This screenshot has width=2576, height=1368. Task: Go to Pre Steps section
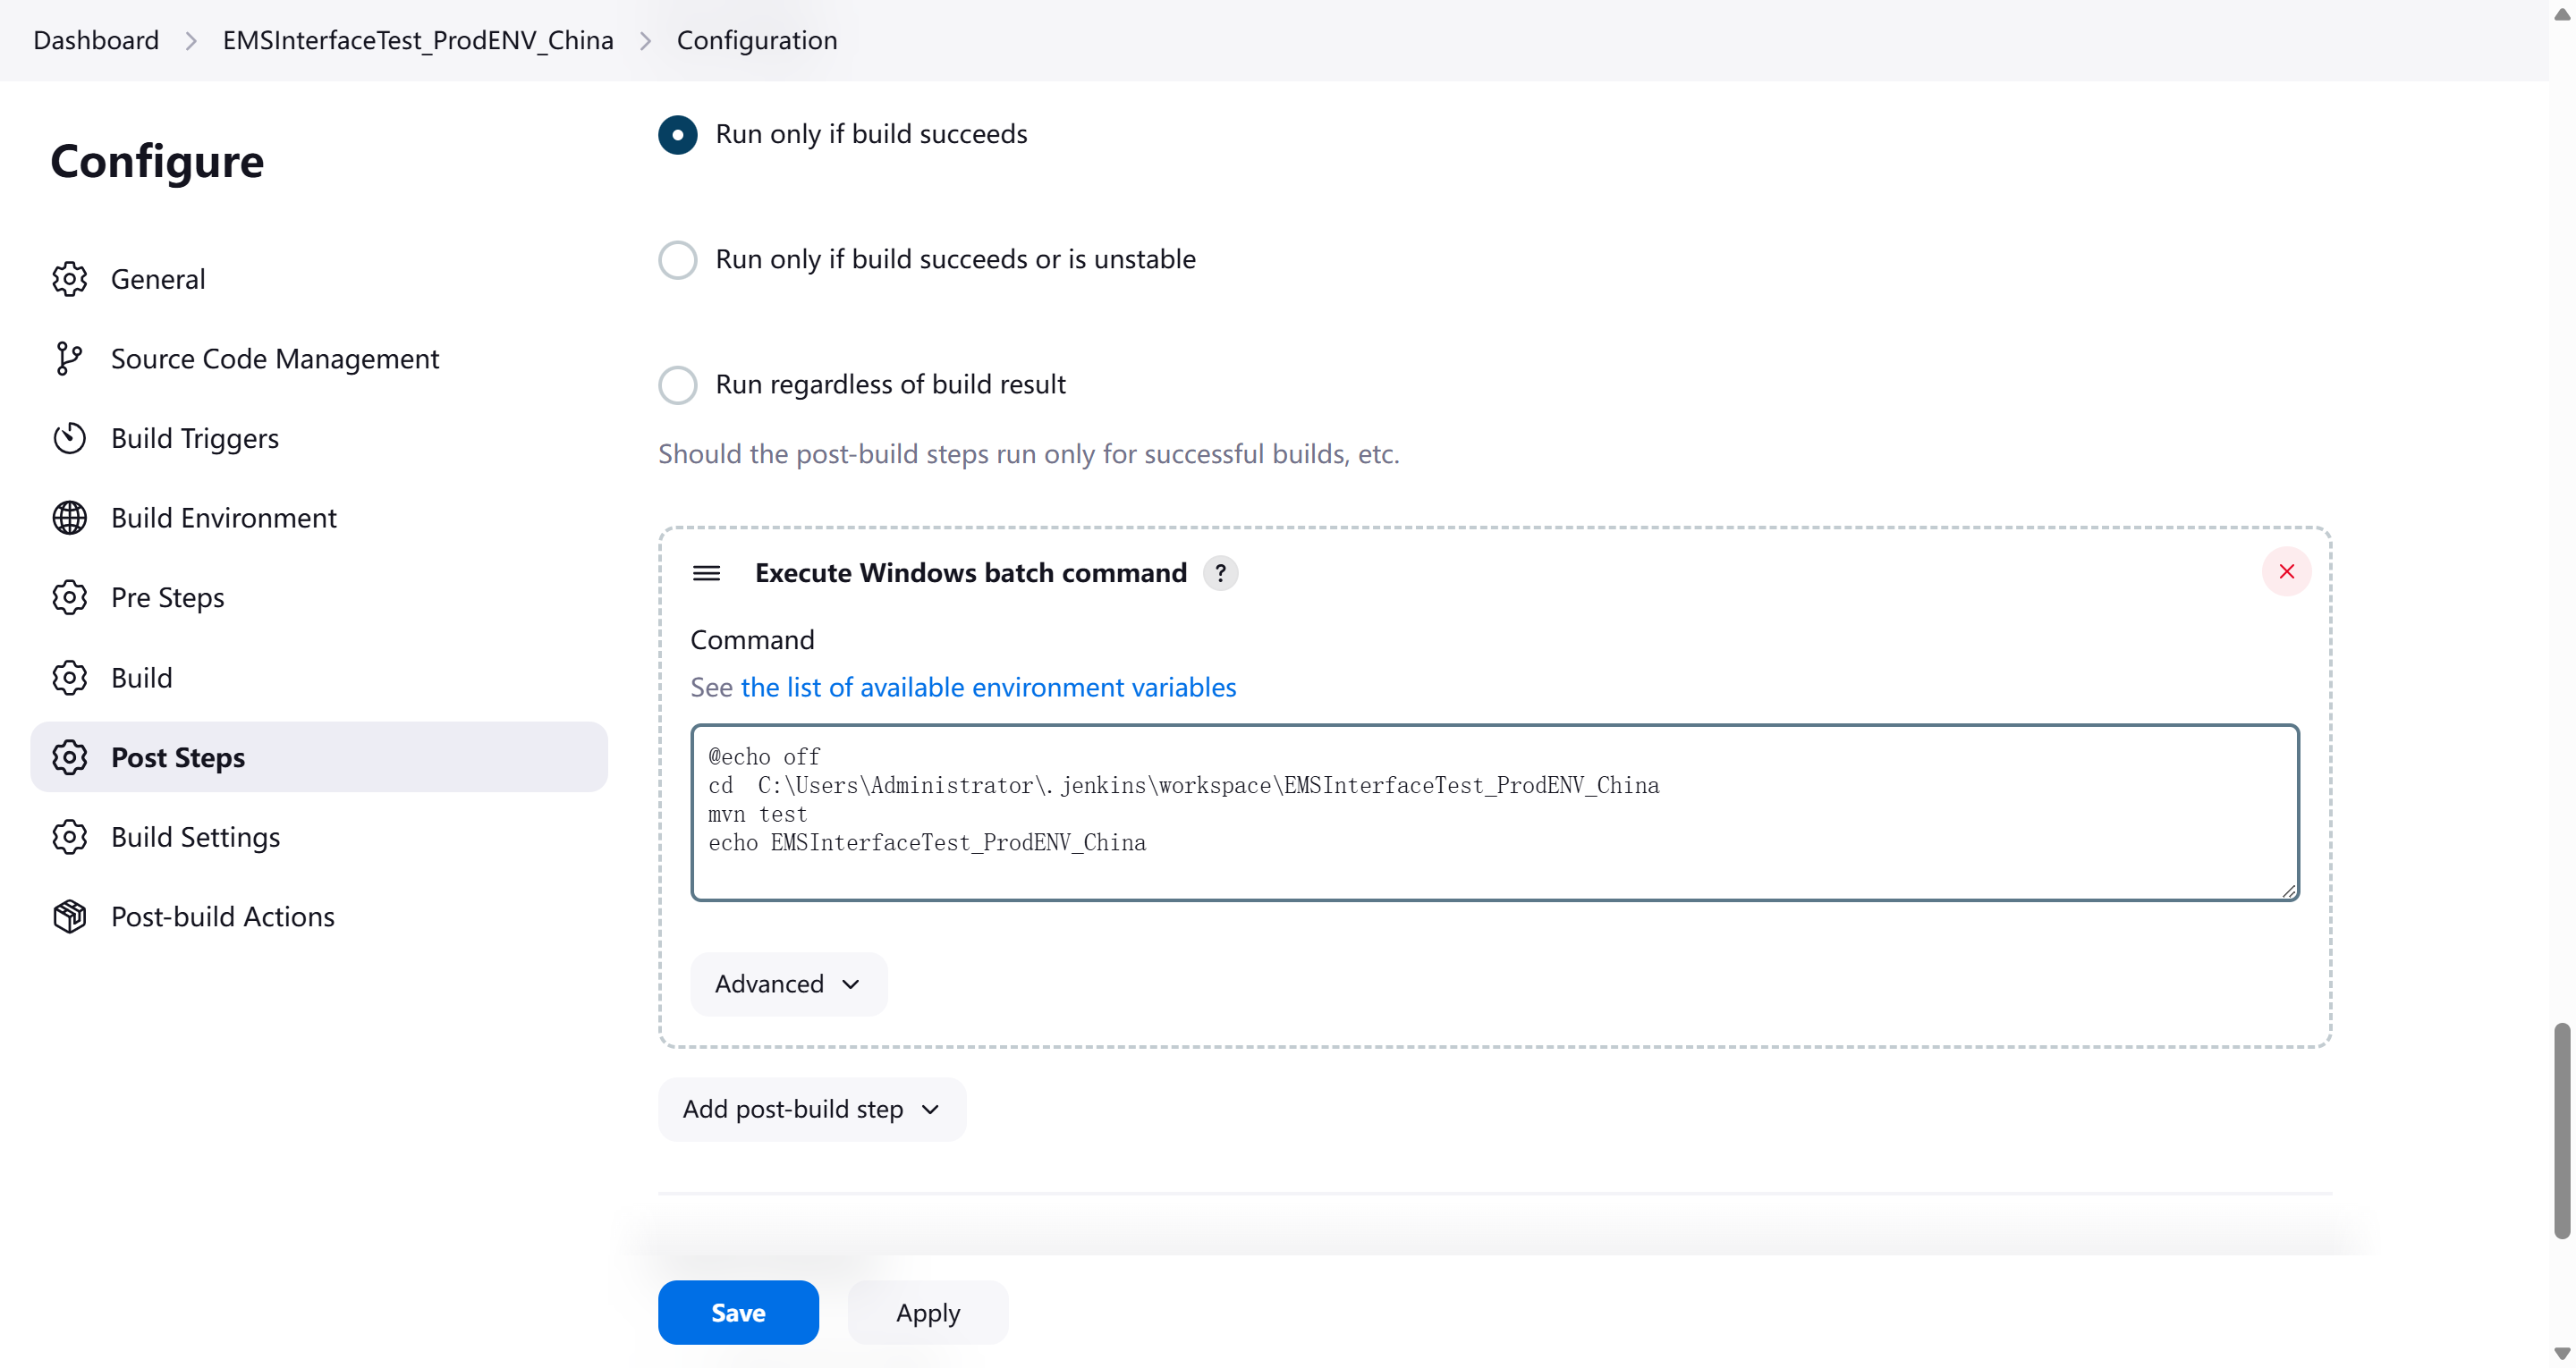pyautogui.click(x=167, y=597)
